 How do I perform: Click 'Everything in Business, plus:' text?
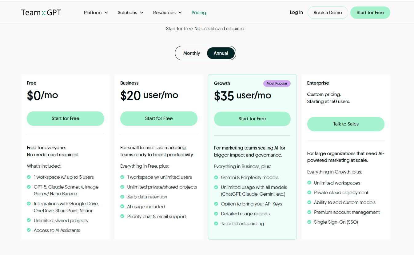pos(242,166)
